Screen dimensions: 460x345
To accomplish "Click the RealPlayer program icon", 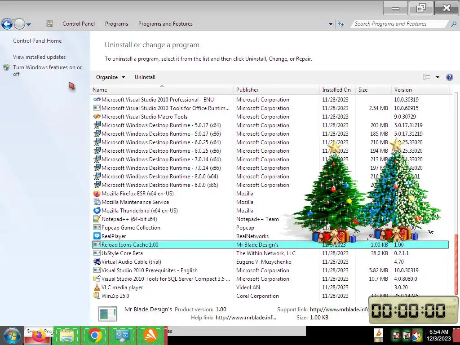I will [97, 236].
